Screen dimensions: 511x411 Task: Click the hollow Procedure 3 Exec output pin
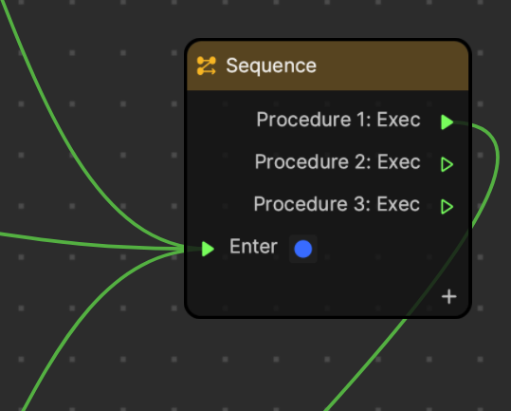(447, 207)
